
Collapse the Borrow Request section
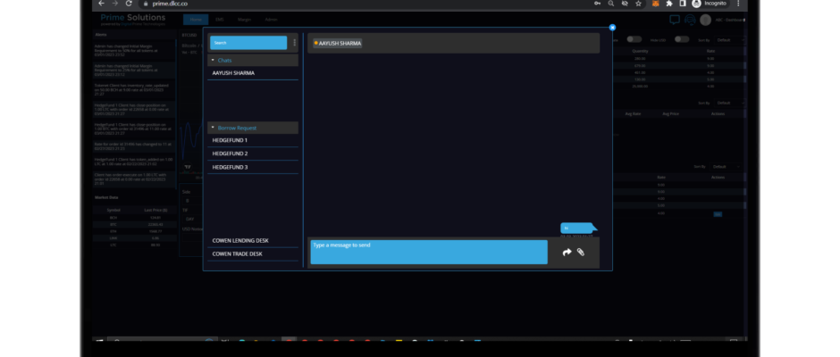[213, 128]
